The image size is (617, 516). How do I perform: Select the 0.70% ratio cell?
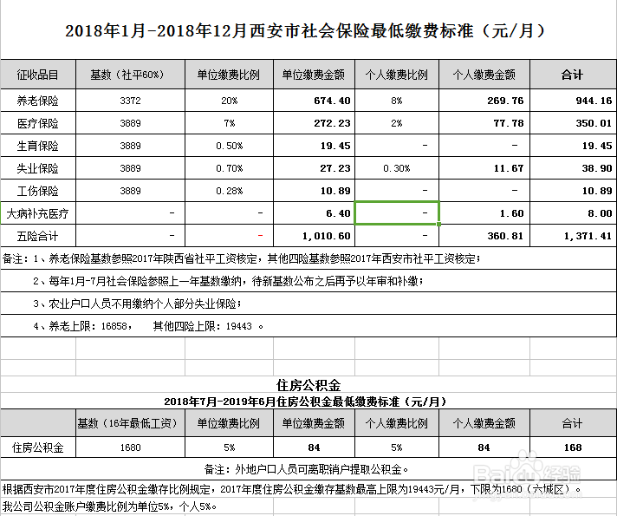click(x=229, y=168)
